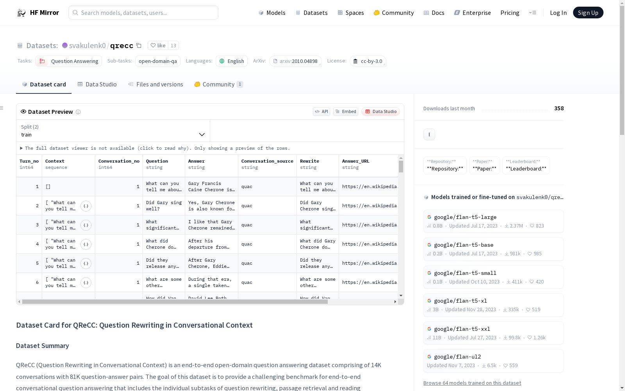Click the Log In link
Image resolution: width=625 pixels, height=391 pixels.
point(558,13)
